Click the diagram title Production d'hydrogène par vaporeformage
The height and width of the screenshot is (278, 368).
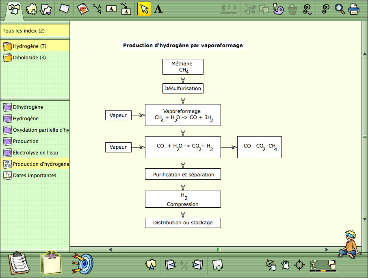pos(183,45)
